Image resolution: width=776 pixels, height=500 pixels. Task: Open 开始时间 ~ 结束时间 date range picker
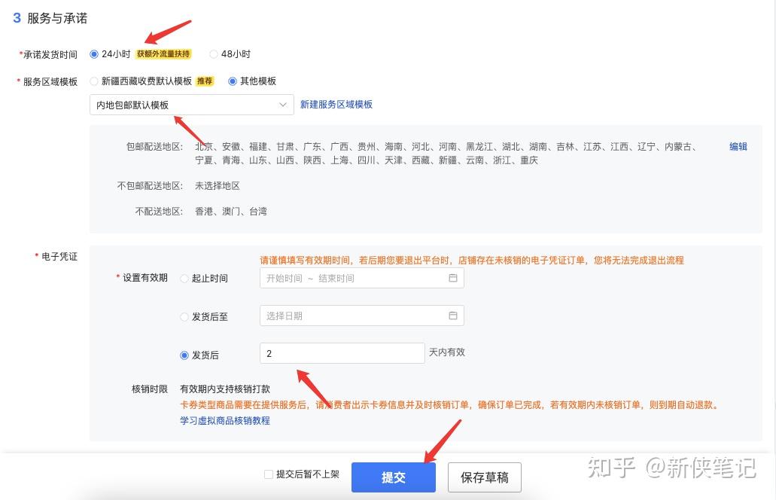pyautogui.click(x=362, y=278)
